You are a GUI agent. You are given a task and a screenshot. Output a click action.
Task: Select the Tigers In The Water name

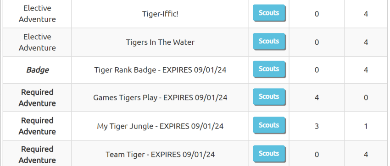coord(160,42)
